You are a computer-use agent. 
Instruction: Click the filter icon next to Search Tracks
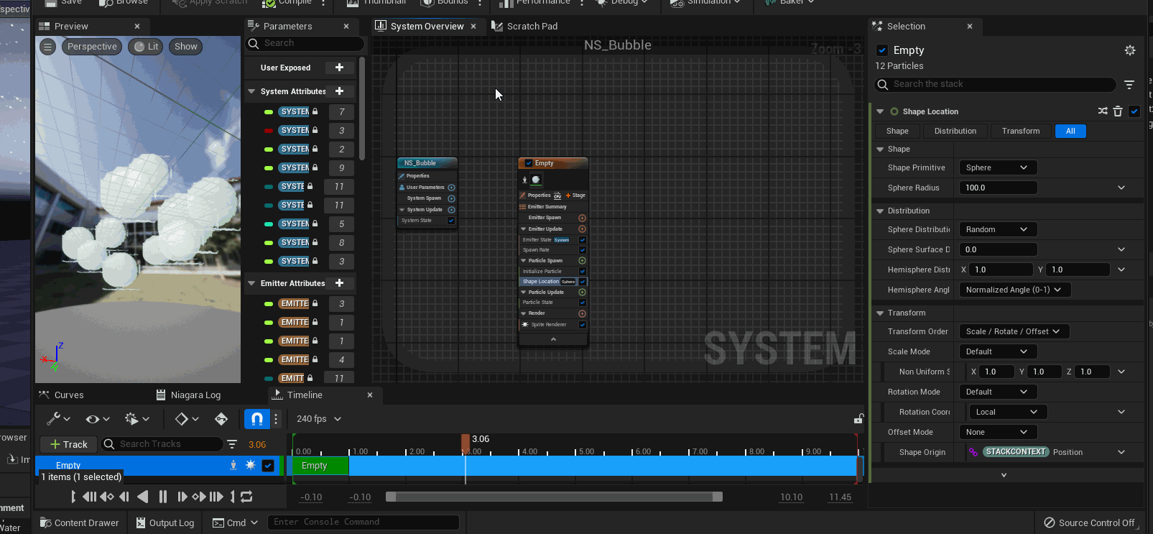coord(232,444)
